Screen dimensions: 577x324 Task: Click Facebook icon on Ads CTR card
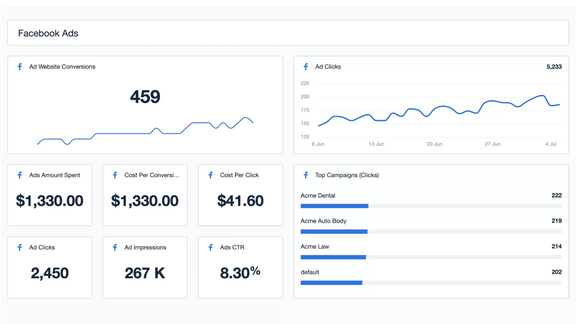210,247
